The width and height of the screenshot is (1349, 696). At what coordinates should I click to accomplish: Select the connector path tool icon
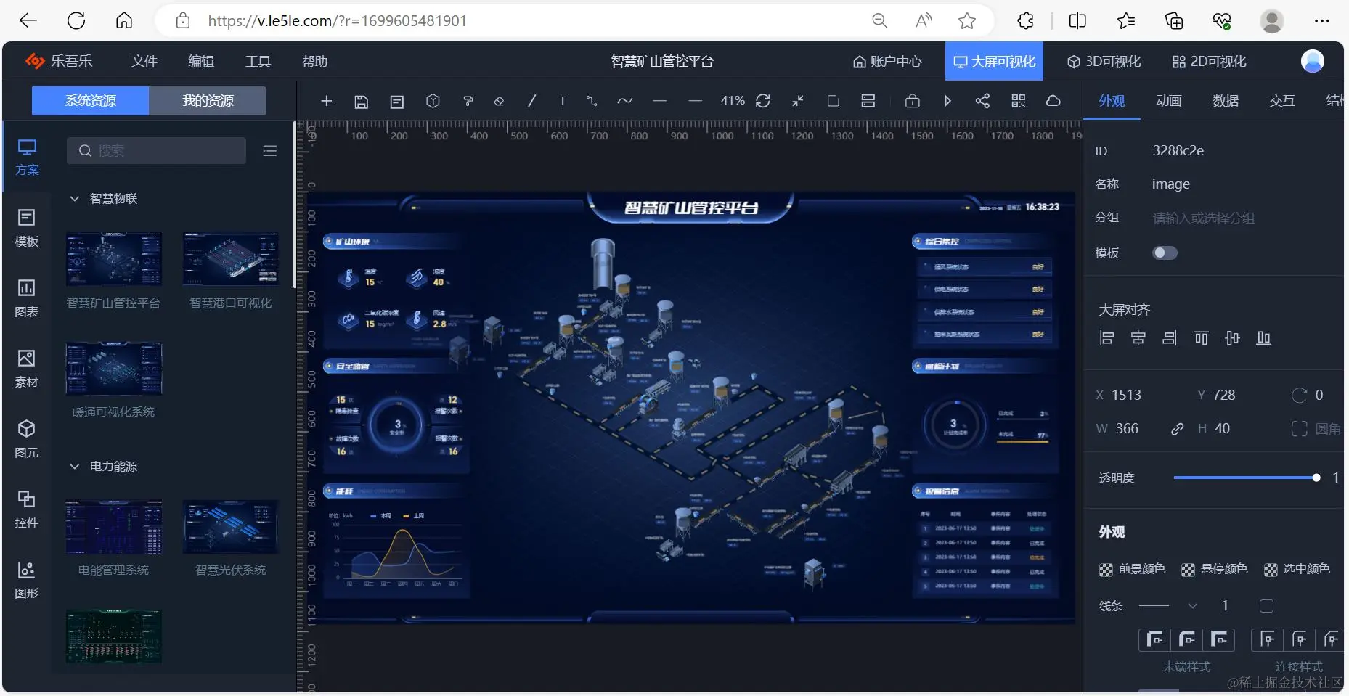[592, 101]
